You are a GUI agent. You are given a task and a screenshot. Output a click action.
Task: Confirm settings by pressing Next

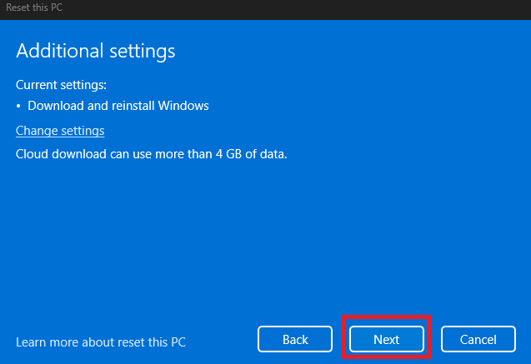pos(386,339)
